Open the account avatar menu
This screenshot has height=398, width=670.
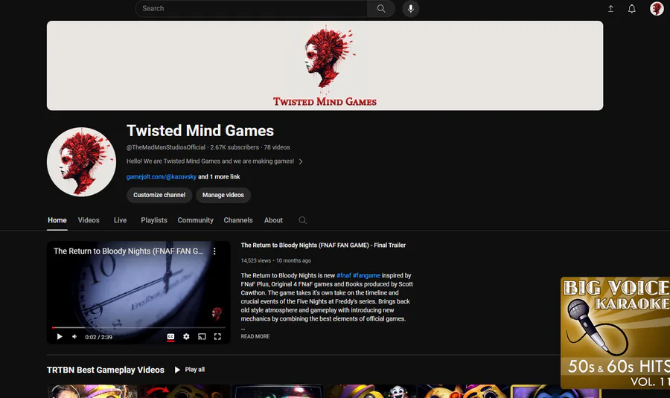point(657,8)
